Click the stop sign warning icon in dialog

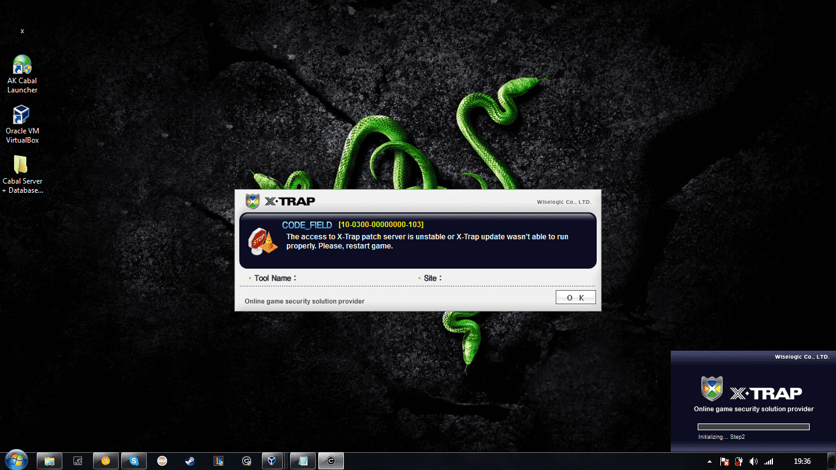[x=262, y=241]
